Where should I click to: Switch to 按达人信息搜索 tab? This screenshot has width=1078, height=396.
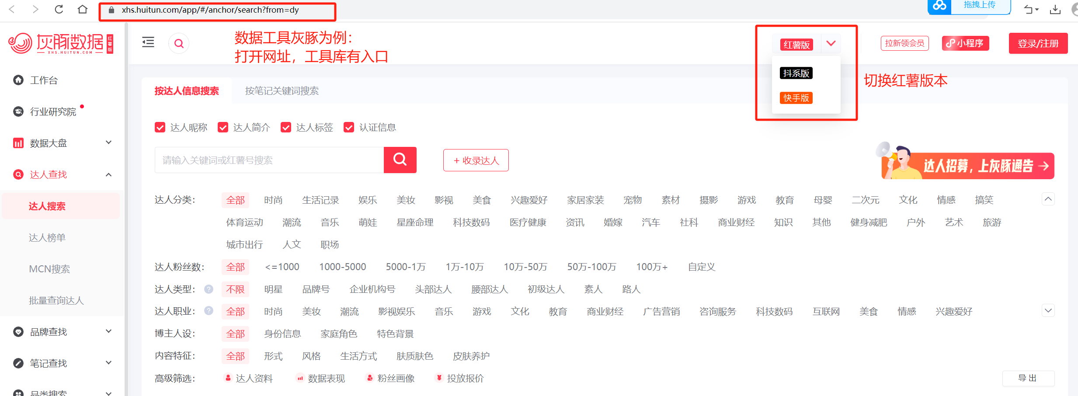coord(187,91)
